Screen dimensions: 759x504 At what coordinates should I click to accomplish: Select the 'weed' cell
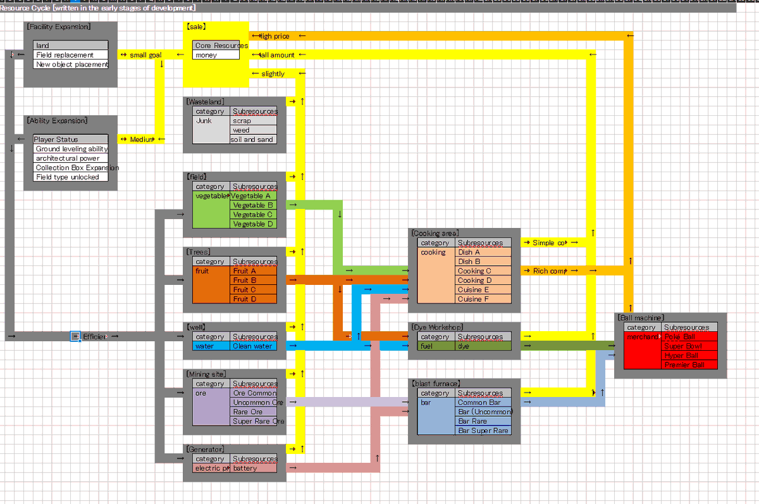pyautogui.click(x=253, y=130)
